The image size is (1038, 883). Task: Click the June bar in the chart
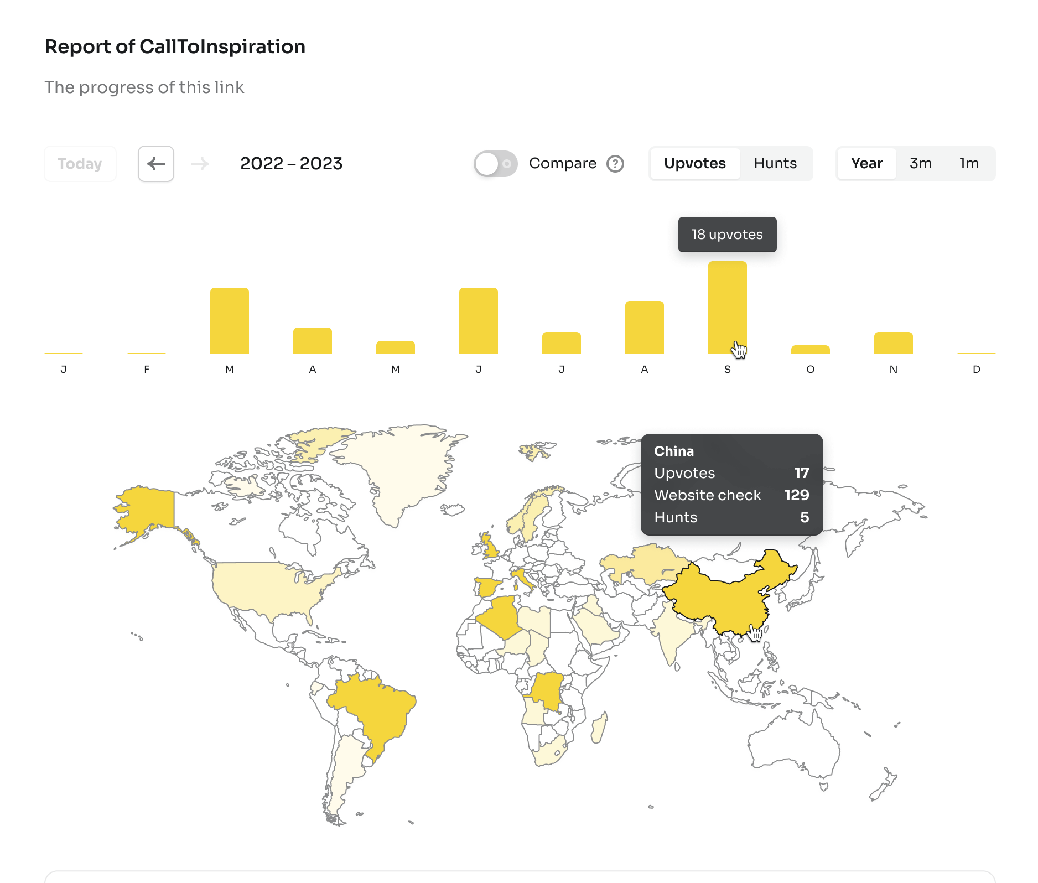[x=479, y=321]
